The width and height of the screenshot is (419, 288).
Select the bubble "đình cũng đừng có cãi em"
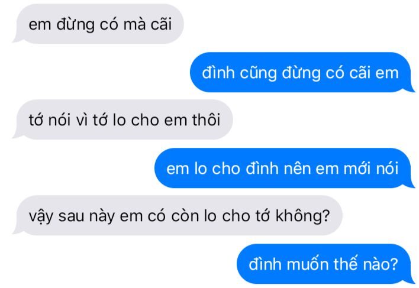point(301,72)
